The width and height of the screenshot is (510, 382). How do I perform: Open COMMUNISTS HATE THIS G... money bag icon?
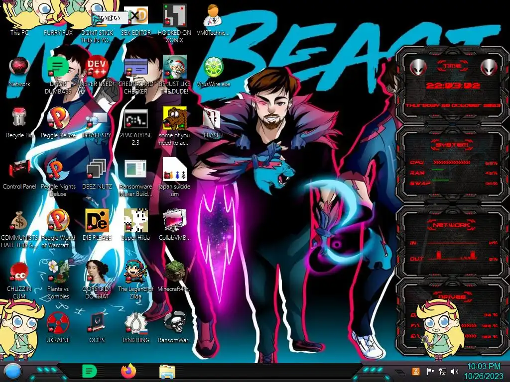[x=19, y=229]
